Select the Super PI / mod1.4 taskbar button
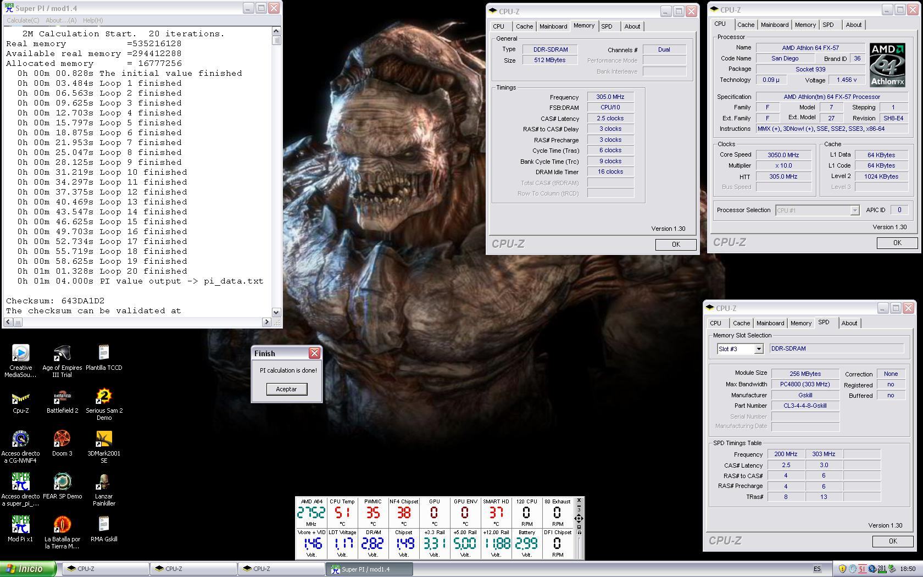Viewport: 923px width, 577px height. tap(369, 569)
